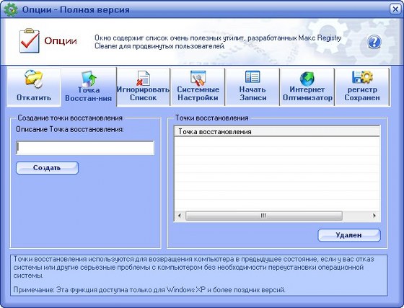Select the Точка Восстан-ния icon
This screenshot has width=404, height=308.
coord(89,79)
